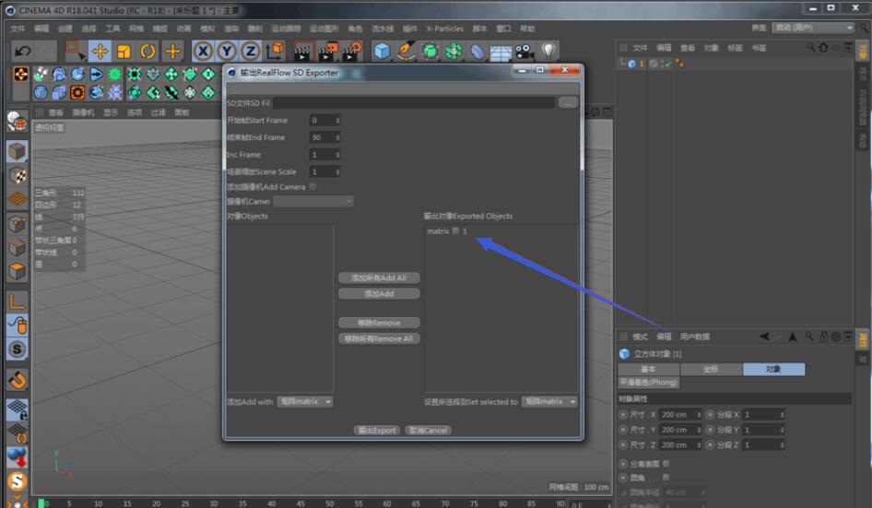Select Model mode cube icon in sidebar

[18, 151]
